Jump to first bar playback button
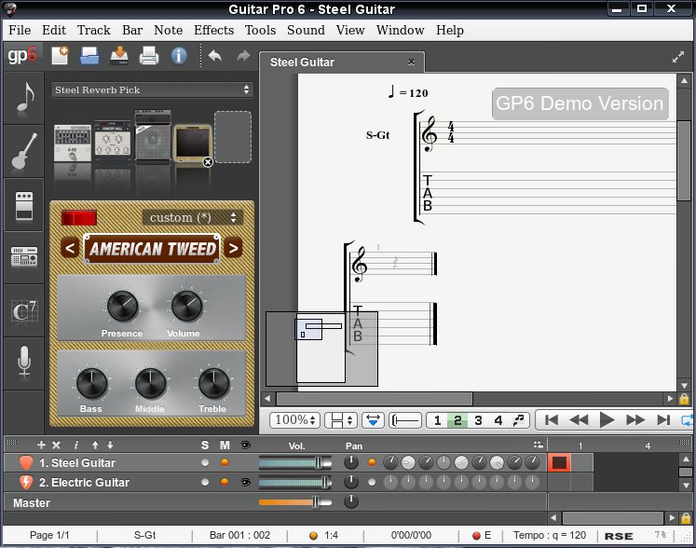The image size is (696, 548). point(552,419)
